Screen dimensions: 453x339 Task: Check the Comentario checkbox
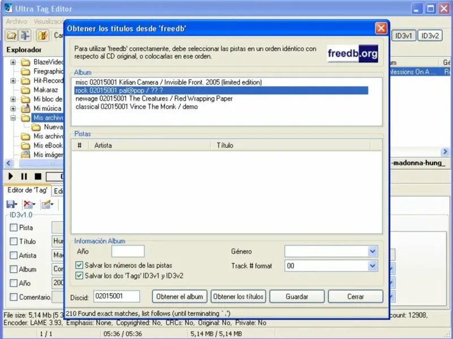(x=13, y=297)
